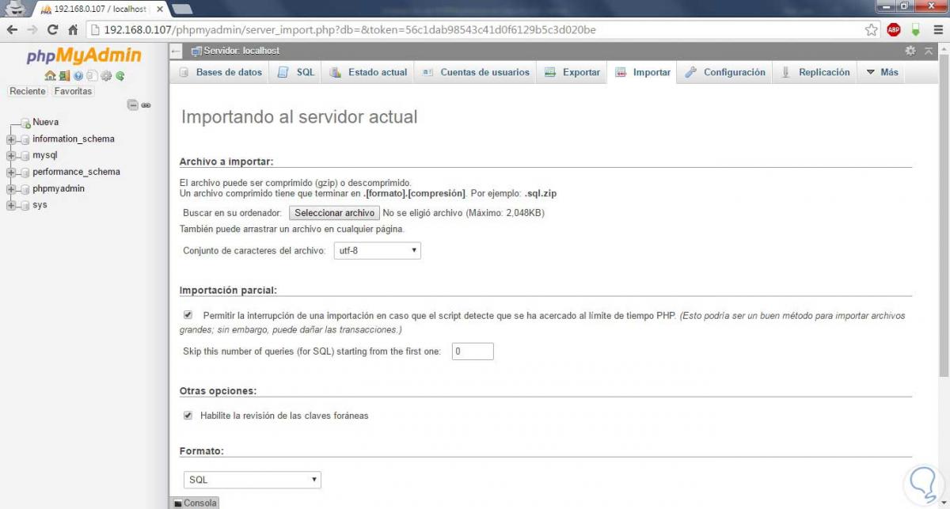950x509 pixels.
Task: Click the phpMyAdmin home icon
Action: [x=50, y=76]
